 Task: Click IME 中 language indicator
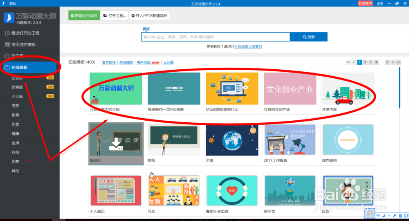tap(378, 216)
